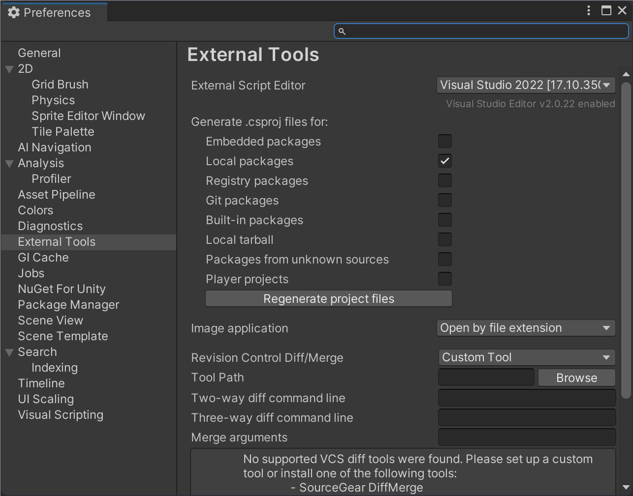Click the search magnifier icon
633x496 pixels.
pos(342,31)
